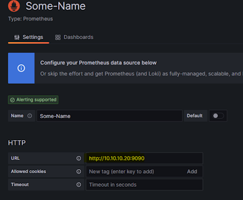Focus the Name input field with Some-Name
This screenshot has width=243, height=200.
point(110,116)
